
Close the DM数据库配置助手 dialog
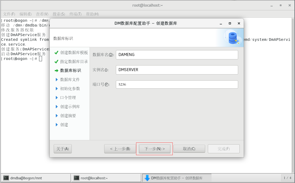point(239,23)
